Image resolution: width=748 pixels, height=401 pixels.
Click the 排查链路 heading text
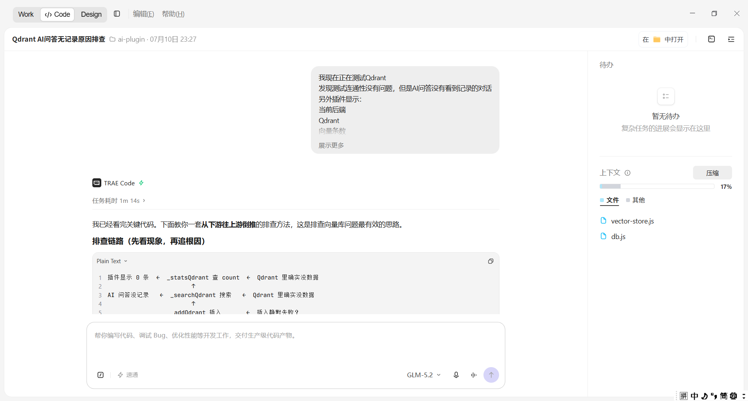point(149,241)
